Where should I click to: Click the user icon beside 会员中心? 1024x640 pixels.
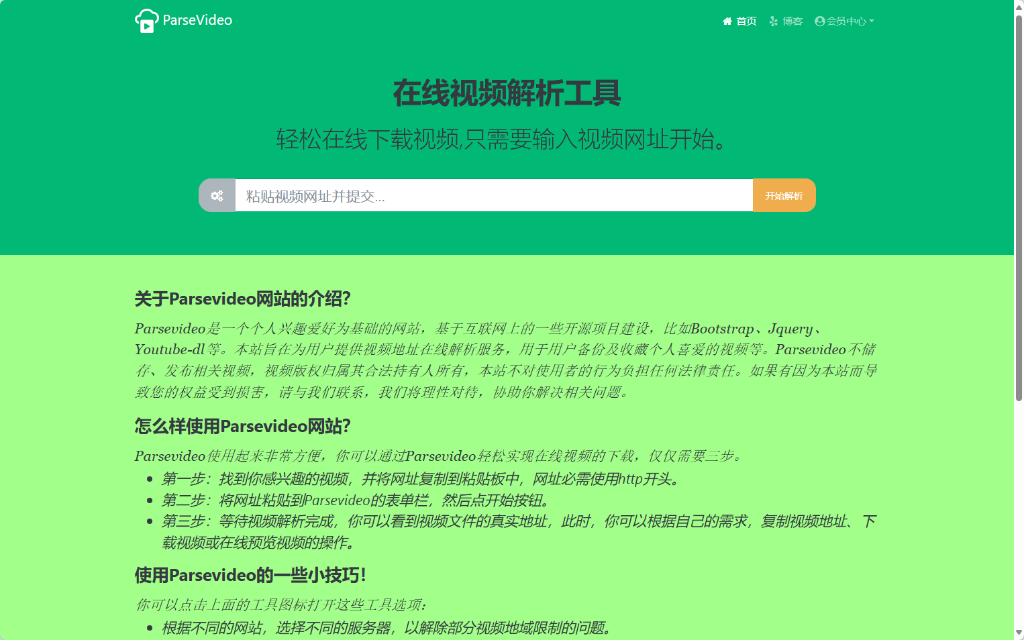[819, 21]
